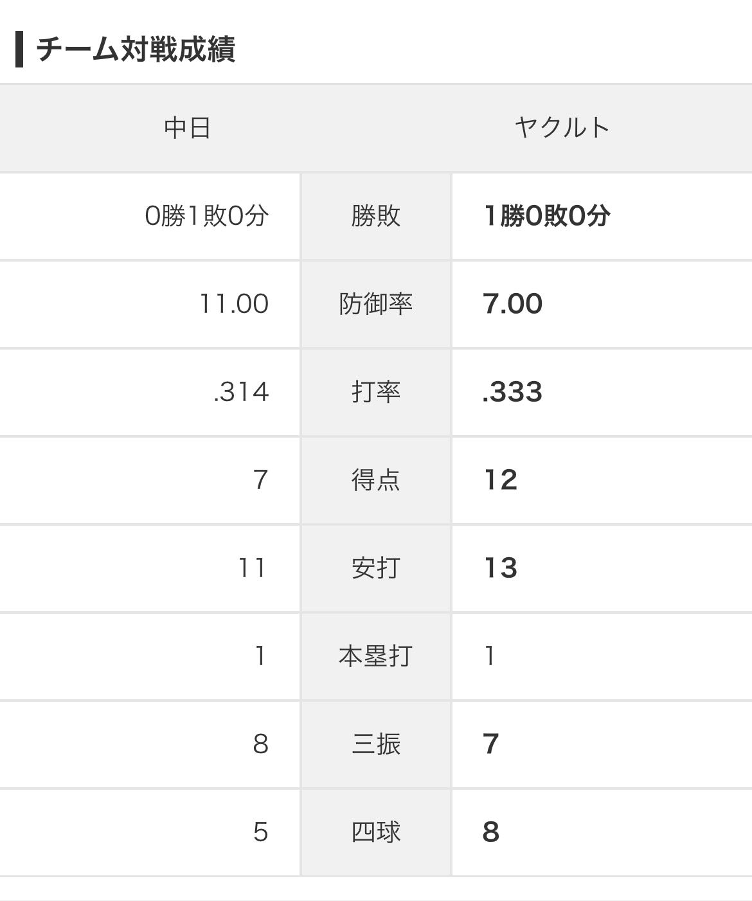Click the 防御率 row label
The width and height of the screenshot is (752, 901).
(375, 304)
